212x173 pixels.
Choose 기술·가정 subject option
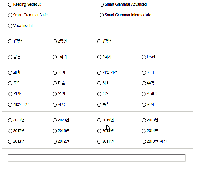(99, 73)
